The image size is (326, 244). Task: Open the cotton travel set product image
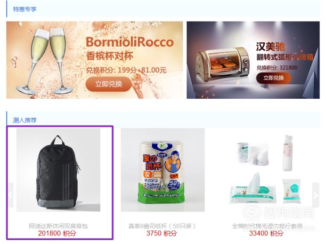[267, 170]
